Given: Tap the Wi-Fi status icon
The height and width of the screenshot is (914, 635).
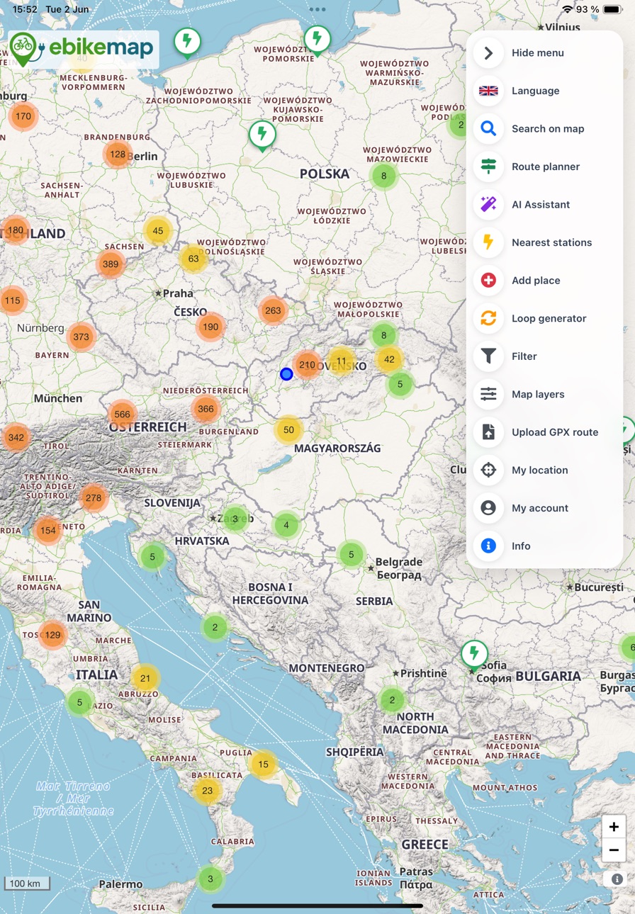Looking at the screenshot, I should pyautogui.click(x=568, y=9).
